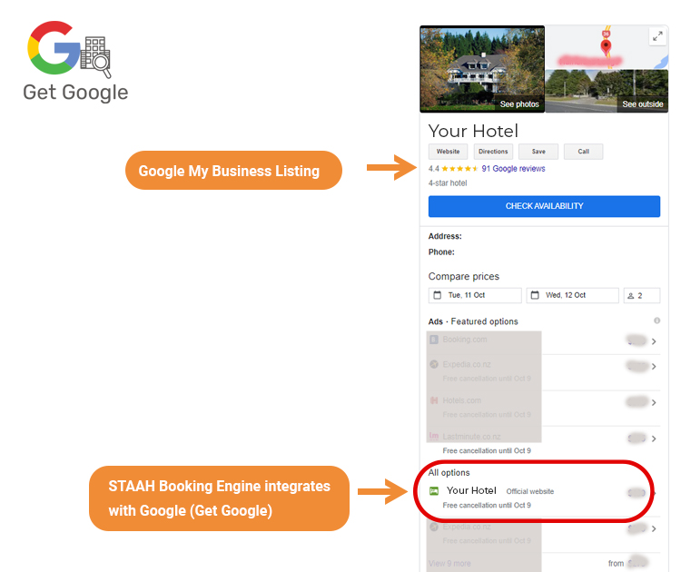Click the Directions button
This screenshot has height=572, width=681.
coord(493,152)
